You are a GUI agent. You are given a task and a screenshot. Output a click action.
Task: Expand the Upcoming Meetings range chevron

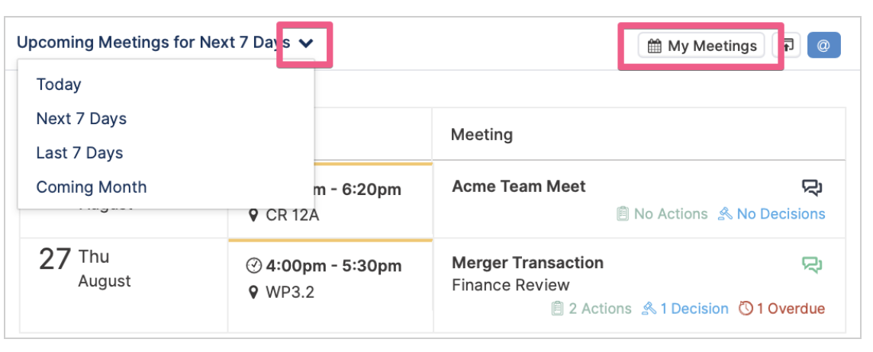(x=306, y=43)
